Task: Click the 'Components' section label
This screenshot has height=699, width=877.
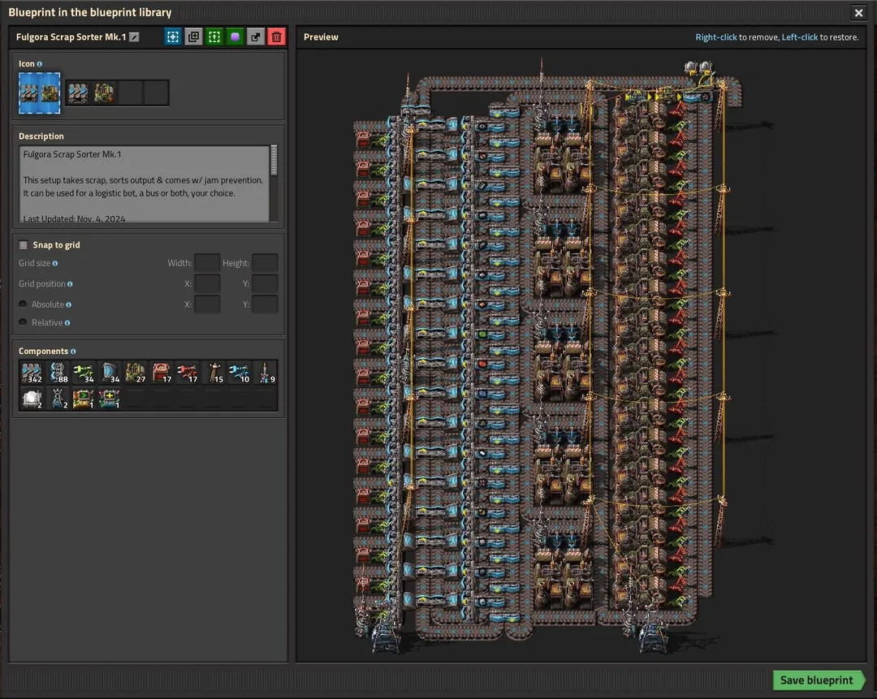Action: tap(43, 352)
